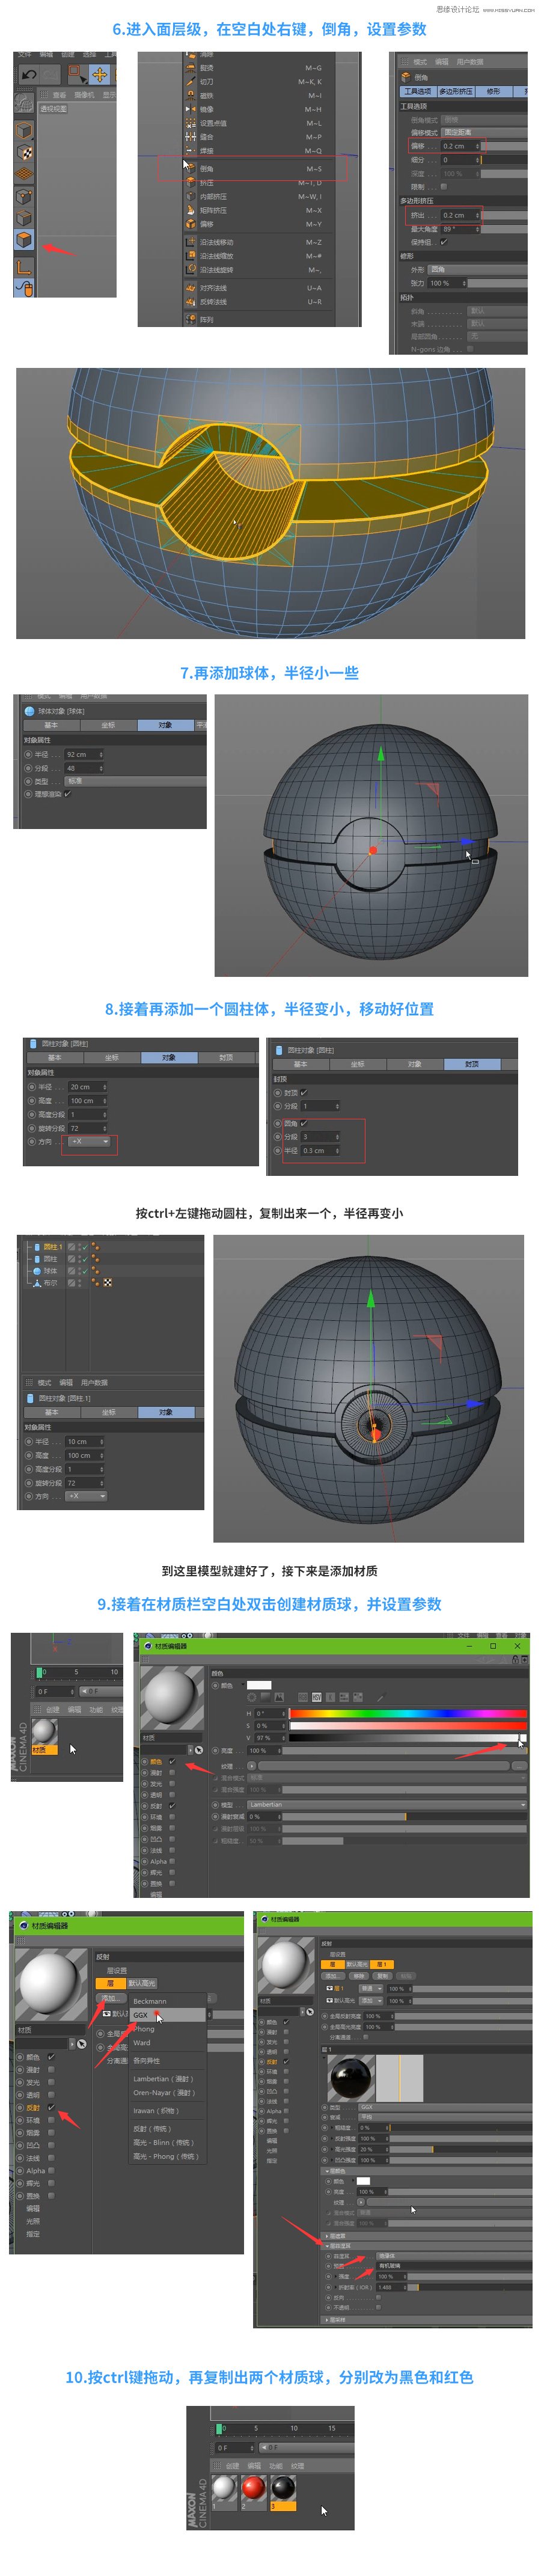Click the white color swatch beside 颜色

click(258, 1685)
